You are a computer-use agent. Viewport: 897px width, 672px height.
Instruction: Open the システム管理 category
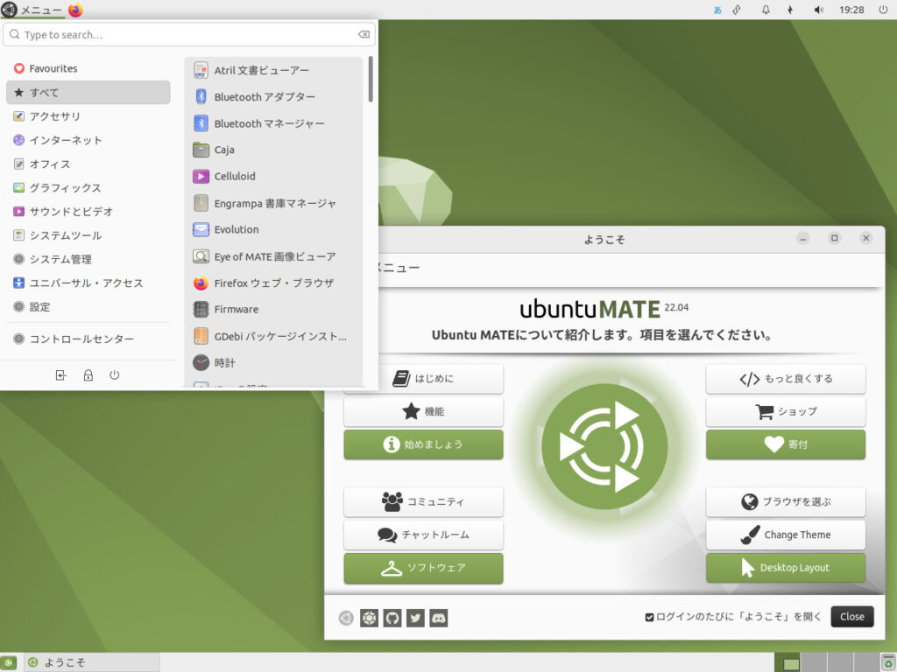pyautogui.click(x=58, y=259)
